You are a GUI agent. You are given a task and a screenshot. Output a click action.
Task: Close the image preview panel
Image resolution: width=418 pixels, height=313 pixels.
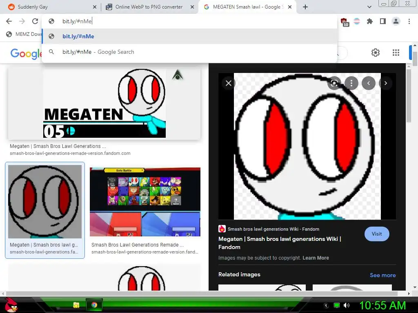pyautogui.click(x=229, y=83)
